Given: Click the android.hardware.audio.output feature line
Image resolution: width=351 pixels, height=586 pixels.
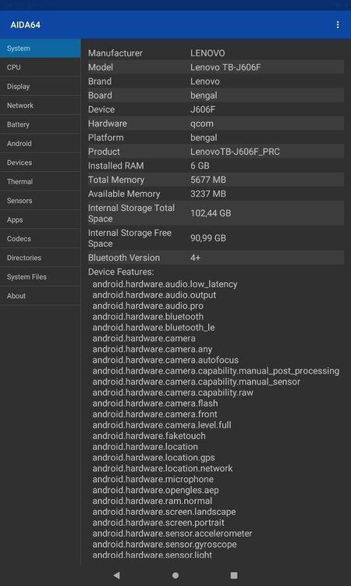Looking at the screenshot, I should pyautogui.click(x=154, y=295).
